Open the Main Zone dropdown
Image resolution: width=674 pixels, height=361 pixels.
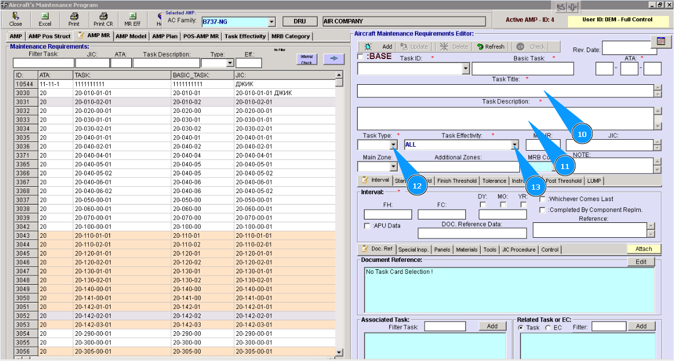pyautogui.click(x=393, y=167)
